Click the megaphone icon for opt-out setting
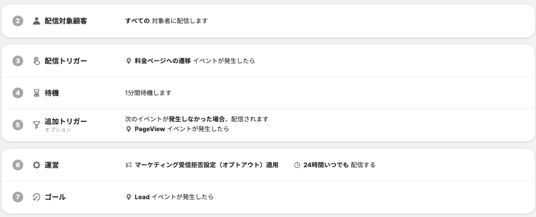536x217 pixels. [x=129, y=165]
